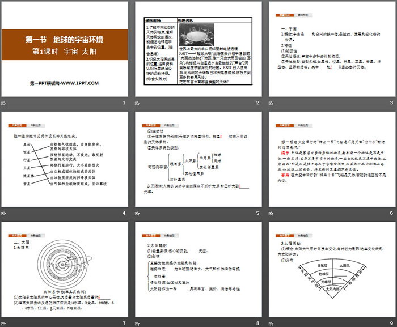Click the '太阳内部' label in slide 9 diagram

[x=332, y=289]
